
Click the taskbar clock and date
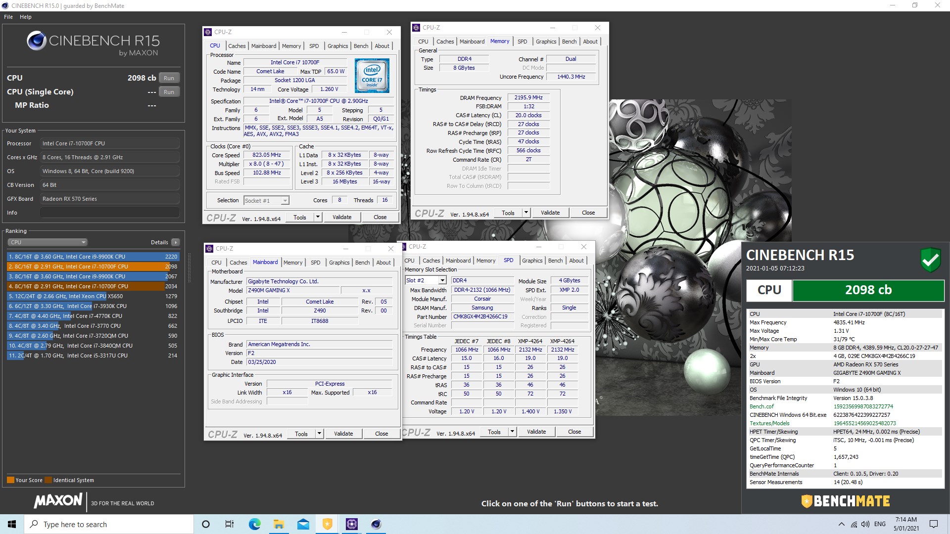coord(906,524)
